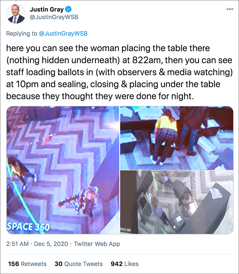Open Justin Gray's profile picture
The height and width of the screenshot is (274, 239).
(16, 14)
